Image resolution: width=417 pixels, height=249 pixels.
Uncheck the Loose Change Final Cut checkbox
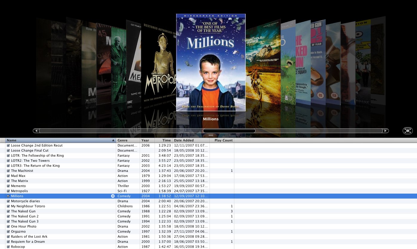tap(8, 150)
